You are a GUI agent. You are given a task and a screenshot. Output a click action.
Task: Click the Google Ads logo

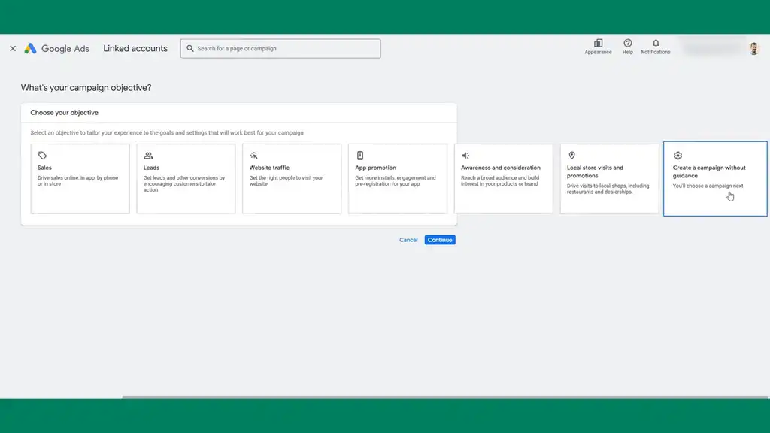click(56, 48)
